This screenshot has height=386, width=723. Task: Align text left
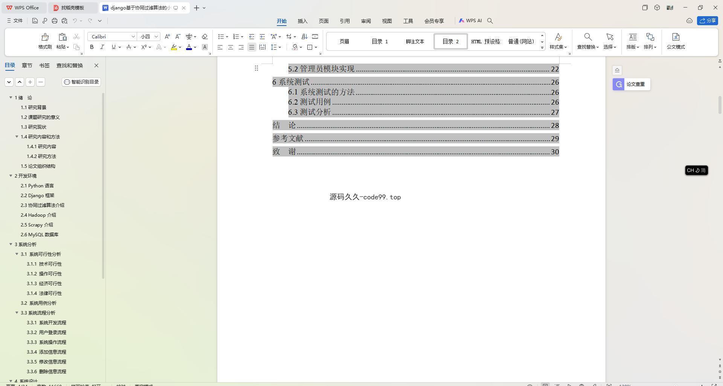220,47
